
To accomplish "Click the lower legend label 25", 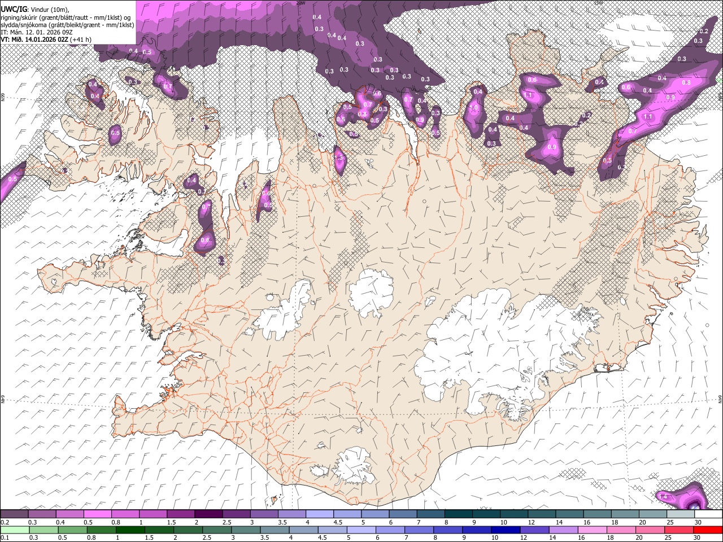I will (x=668, y=537).
